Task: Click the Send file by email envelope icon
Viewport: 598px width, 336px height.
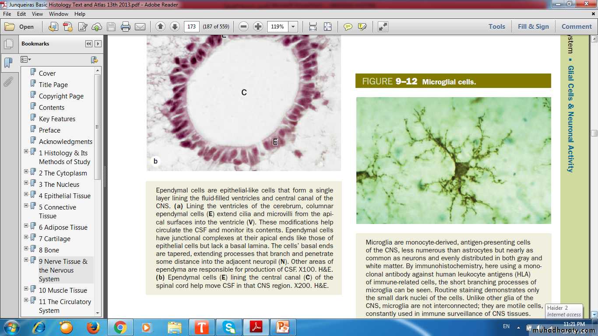Action: pyautogui.click(x=140, y=27)
